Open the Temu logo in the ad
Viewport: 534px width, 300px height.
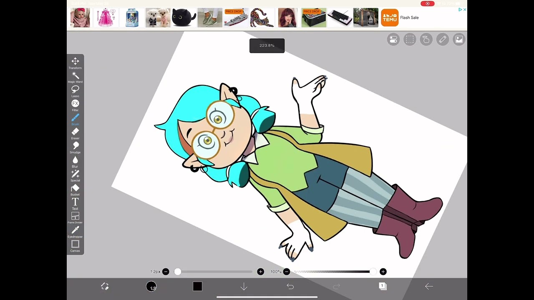(390, 18)
